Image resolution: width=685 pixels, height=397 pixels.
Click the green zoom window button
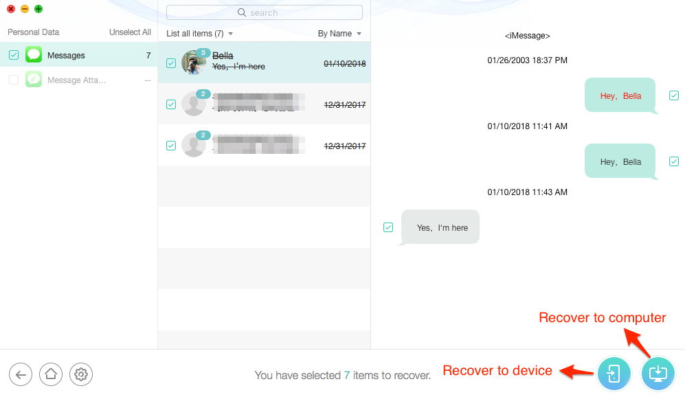pos(38,9)
